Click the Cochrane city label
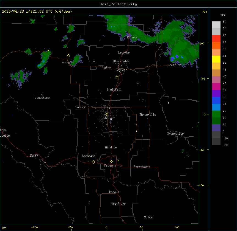Viewport: 237px width, 231px height. 89,156
